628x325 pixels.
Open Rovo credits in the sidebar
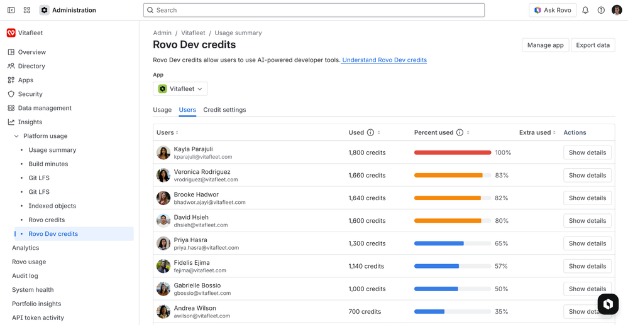coord(47,220)
